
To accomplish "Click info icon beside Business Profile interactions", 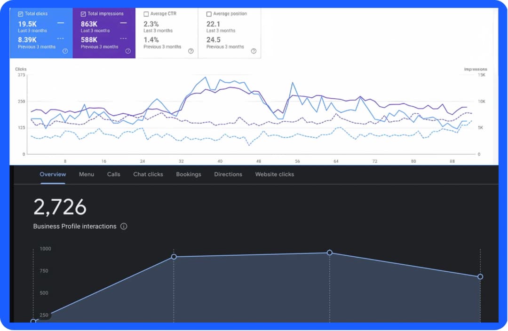I will pos(124,227).
